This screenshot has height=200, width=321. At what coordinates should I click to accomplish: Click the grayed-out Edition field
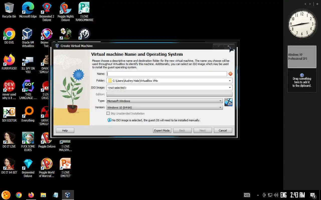(170, 94)
